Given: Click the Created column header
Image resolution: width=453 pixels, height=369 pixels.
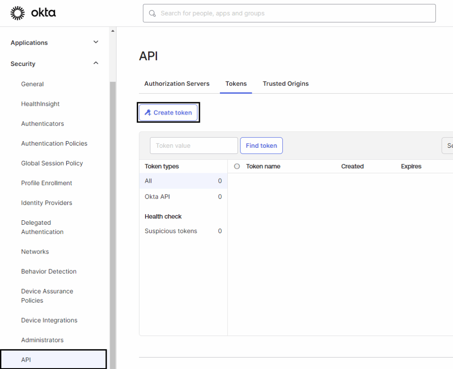Looking at the screenshot, I should pyautogui.click(x=352, y=166).
